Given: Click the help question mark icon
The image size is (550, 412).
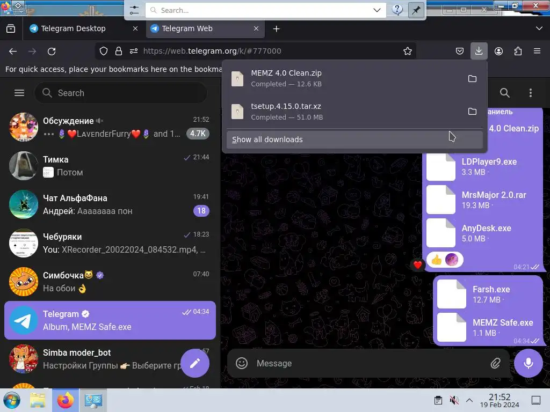Looking at the screenshot, I should (397, 10).
